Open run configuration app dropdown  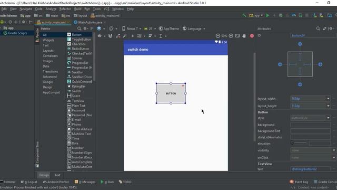click(256, 15)
